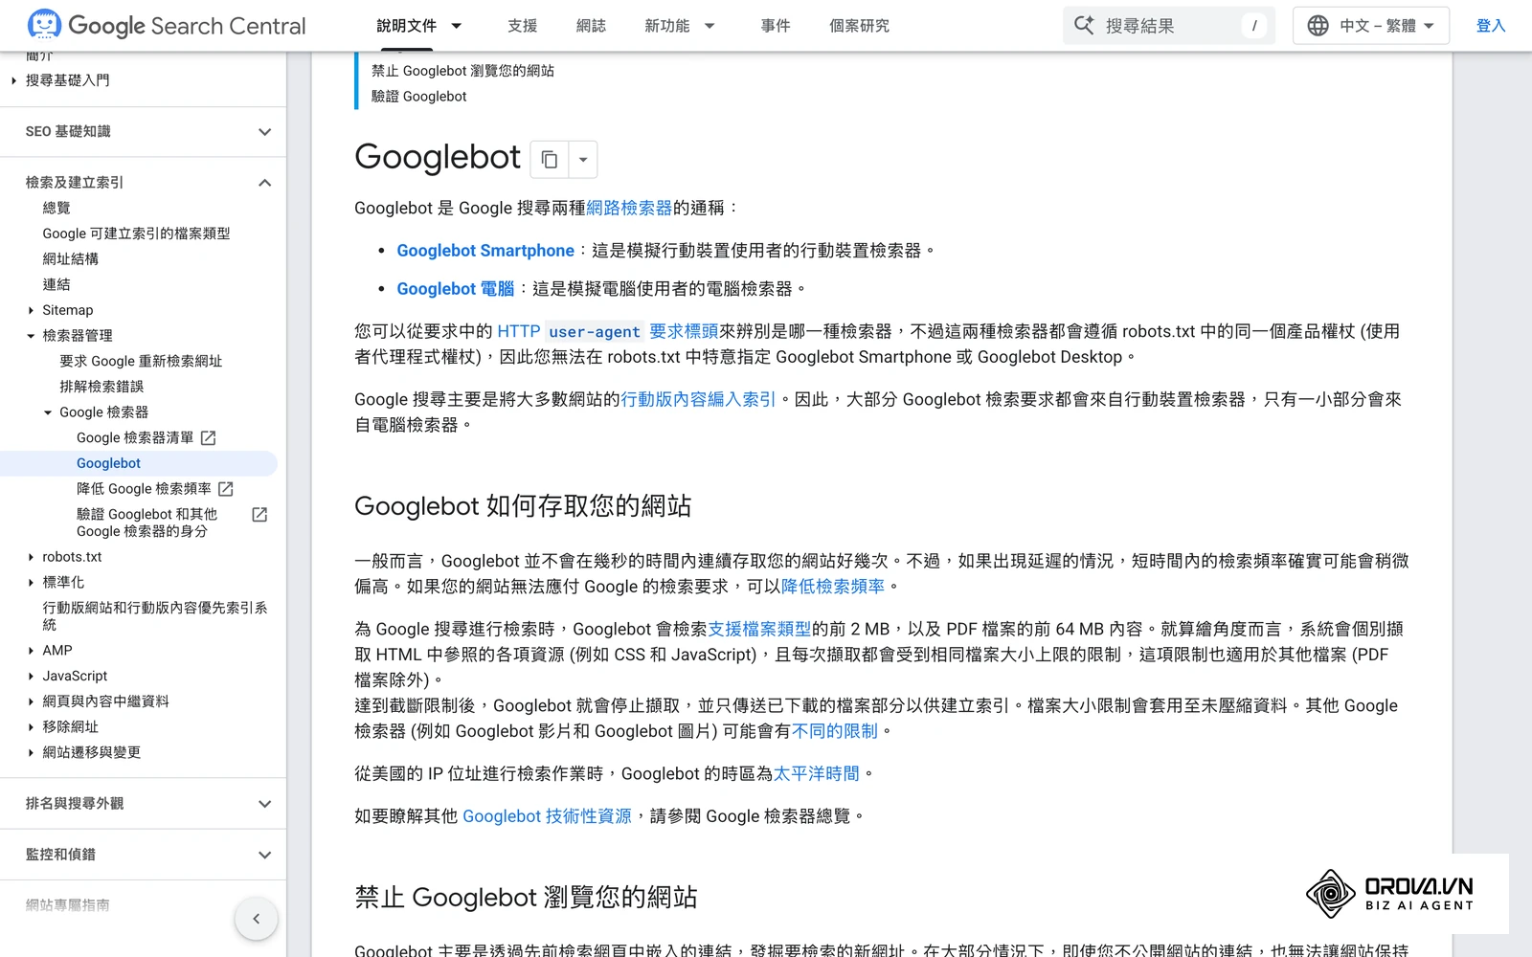
Task: Open 行動版內容編入索引 link
Action: 698,399
